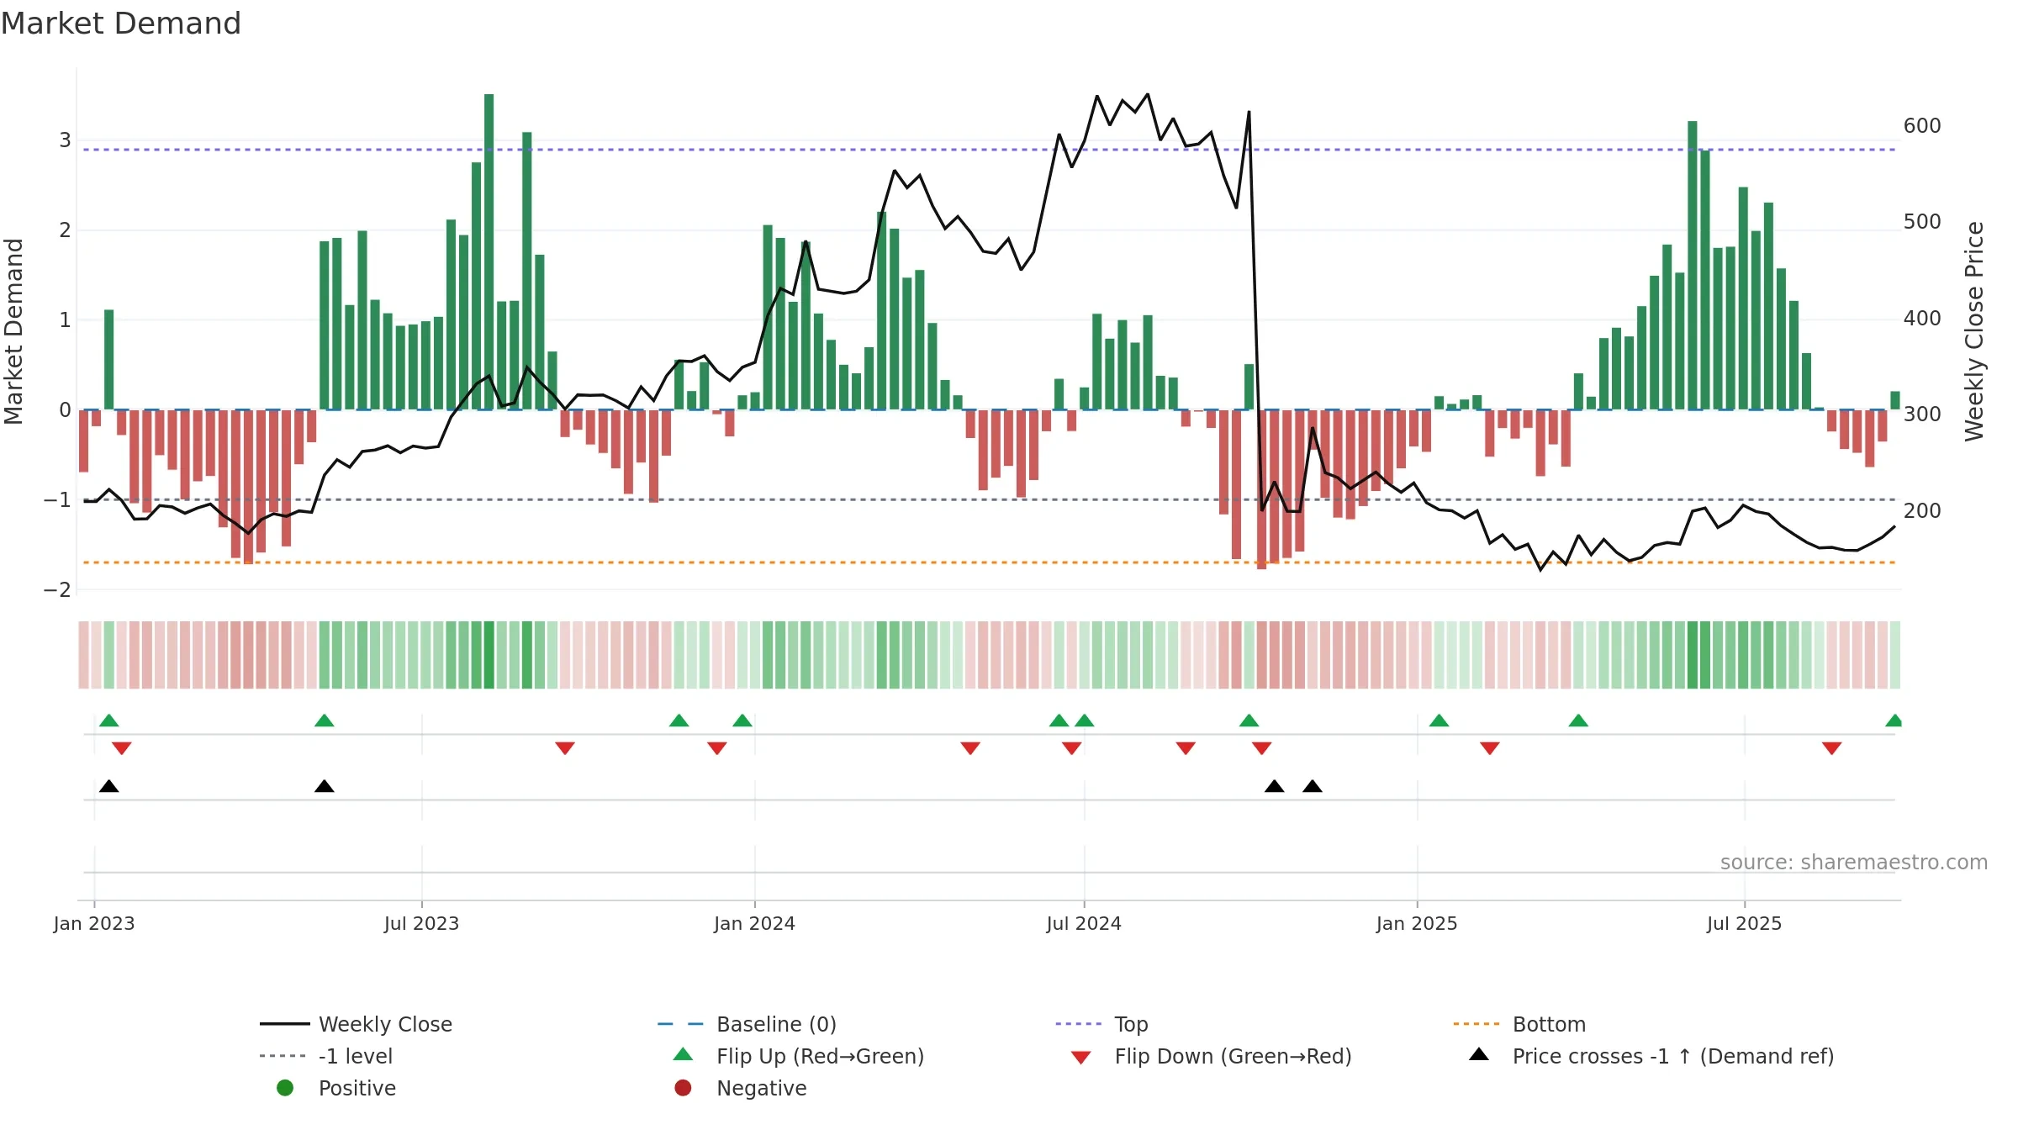The height and width of the screenshot is (1135, 2018).
Task: Select red Flip Down marker in December 2023
Action: coord(717,748)
